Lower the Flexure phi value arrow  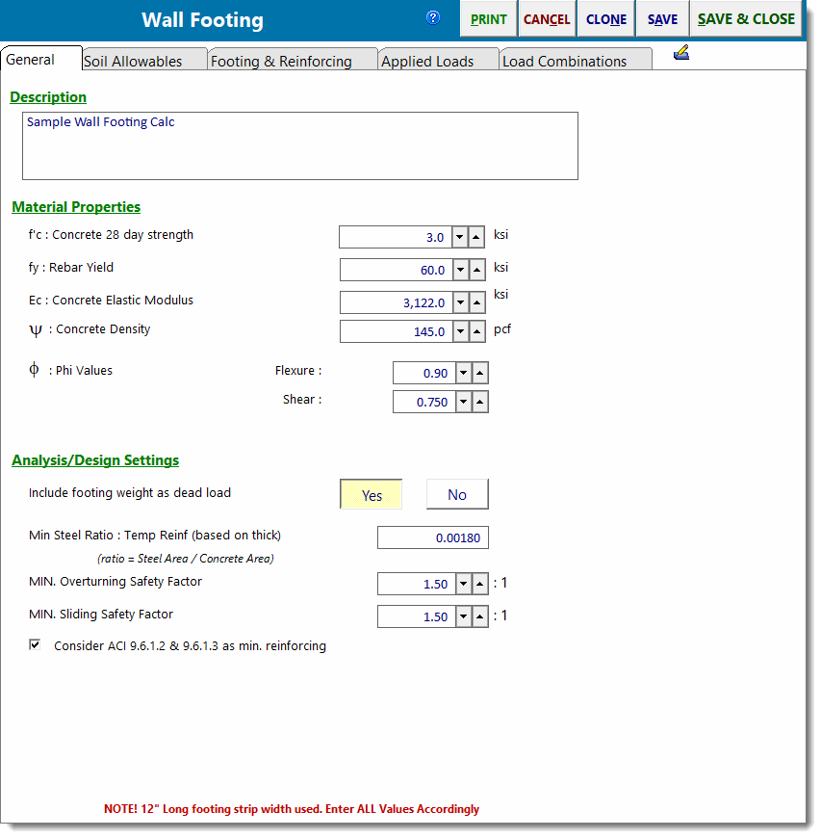tap(463, 373)
